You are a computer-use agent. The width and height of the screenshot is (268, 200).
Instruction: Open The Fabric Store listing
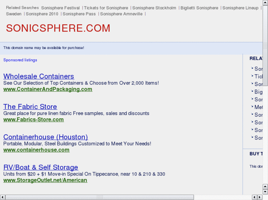pyautogui.click(x=30, y=106)
